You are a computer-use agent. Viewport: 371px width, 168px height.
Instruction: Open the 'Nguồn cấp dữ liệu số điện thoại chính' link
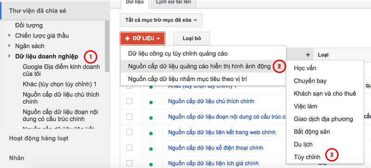coord(216,148)
